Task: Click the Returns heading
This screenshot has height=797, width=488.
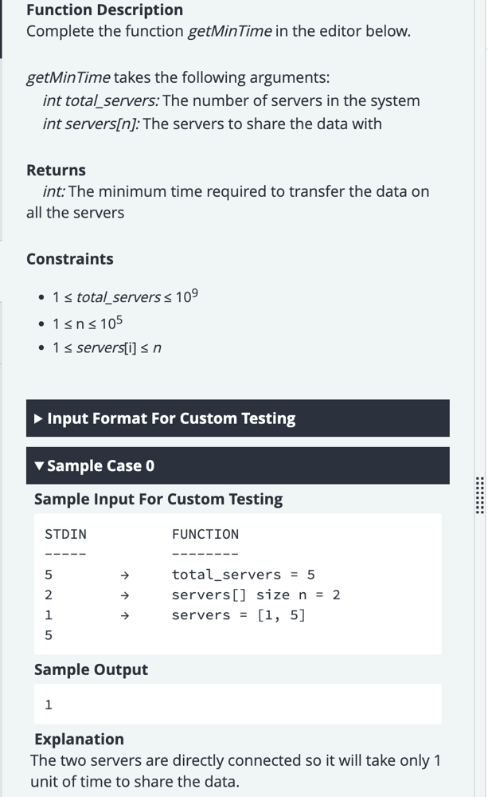Action: pos(56,170)
